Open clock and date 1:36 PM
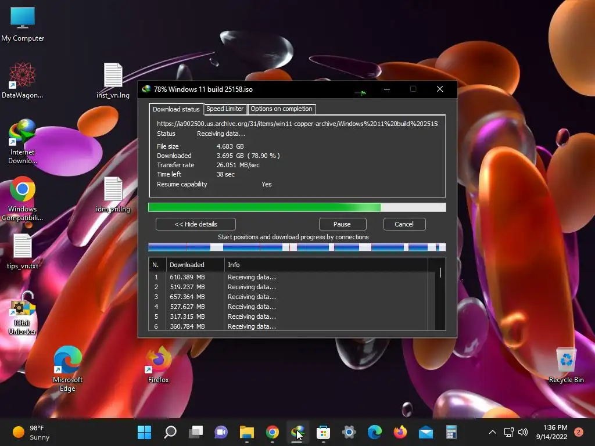This screenshot has height=446, width=595. (x=552, y=432)
